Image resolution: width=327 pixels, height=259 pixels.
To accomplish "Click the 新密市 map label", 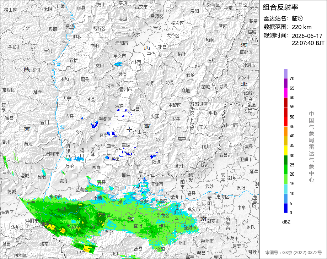I will [213, 221].
